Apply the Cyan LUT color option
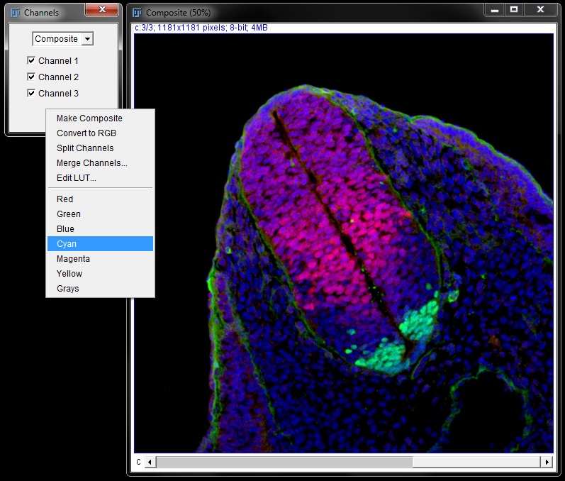Viewport: 565px width, 481px height. [67, 244]
